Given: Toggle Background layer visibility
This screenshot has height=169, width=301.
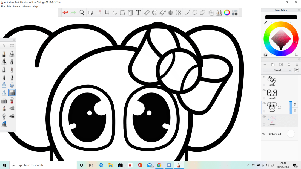Looking at the screenshot, I should [x=264, y=134].
